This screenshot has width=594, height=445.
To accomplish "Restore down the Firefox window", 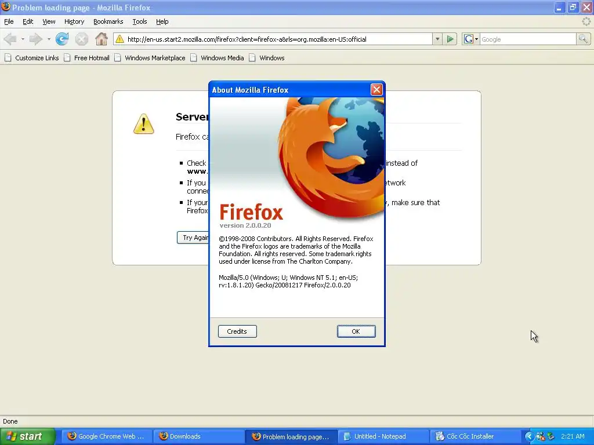I will coord(573,8).
